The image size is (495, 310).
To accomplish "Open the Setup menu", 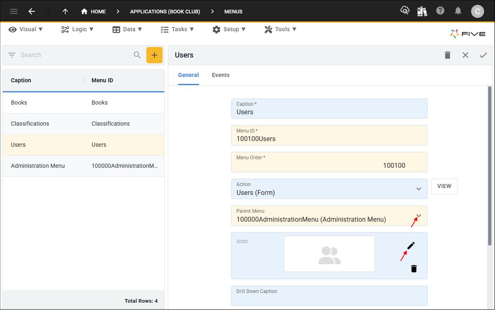I will (x=229, y=29).
